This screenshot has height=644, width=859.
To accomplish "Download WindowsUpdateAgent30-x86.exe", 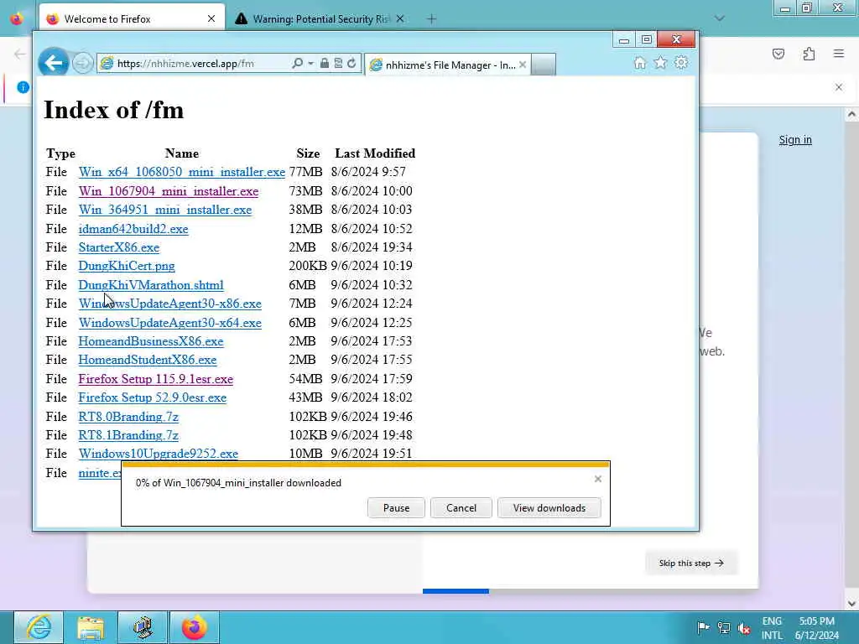I will tap(169, 304).
